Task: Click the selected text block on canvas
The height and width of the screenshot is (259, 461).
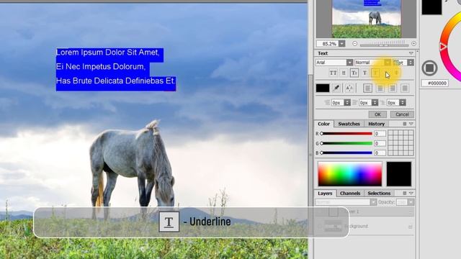Action: pyautogui.click(x=116, y=69)
